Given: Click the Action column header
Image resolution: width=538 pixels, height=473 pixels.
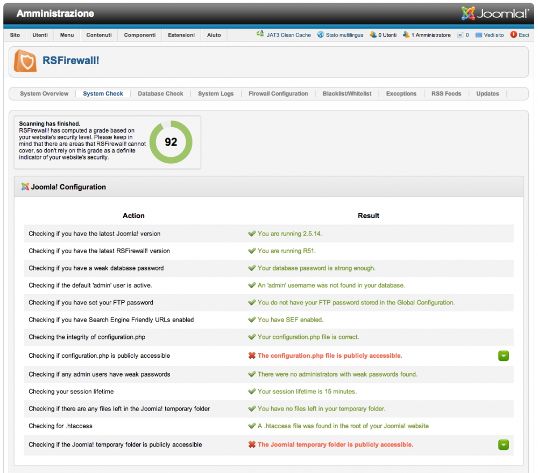Looking at the screenshot, I should pyautogui.click(x=133, y=215).
